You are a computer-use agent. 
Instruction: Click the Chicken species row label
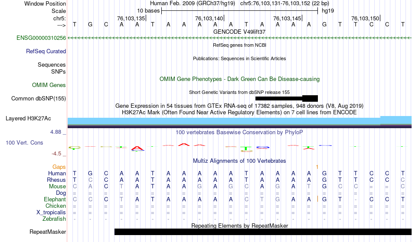pyautogui.click(x=56, y=206)
